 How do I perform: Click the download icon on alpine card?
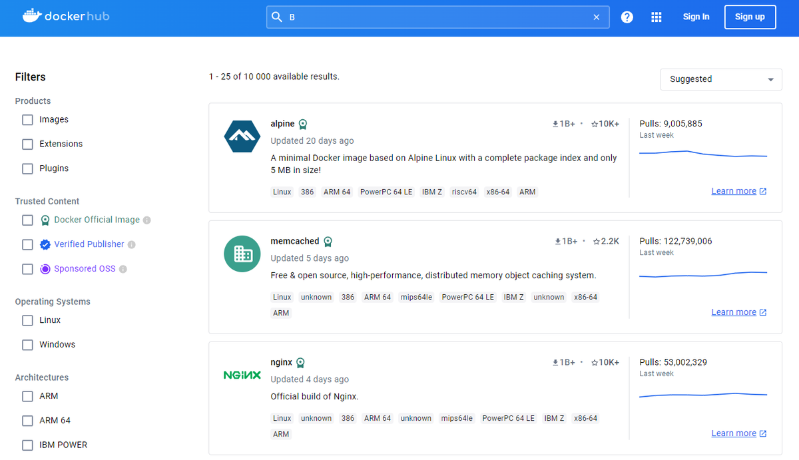coord(555,124)
